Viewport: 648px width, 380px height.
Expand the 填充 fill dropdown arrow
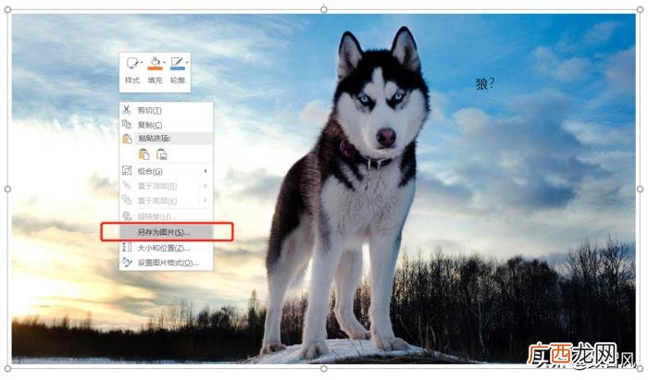coord(164,63)
